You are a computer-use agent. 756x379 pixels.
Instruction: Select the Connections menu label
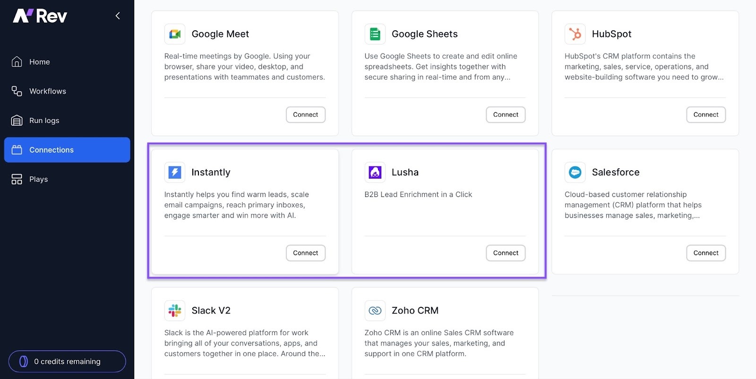(52, 150)
